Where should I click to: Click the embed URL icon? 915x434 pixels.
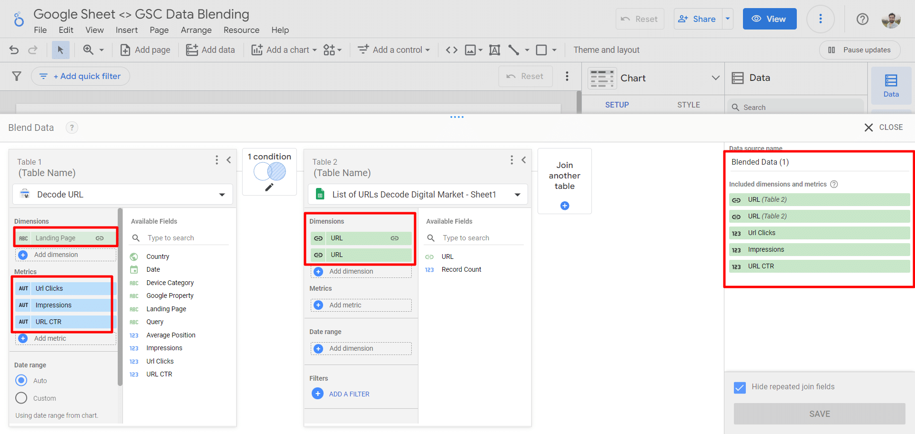tap(451, 49)
